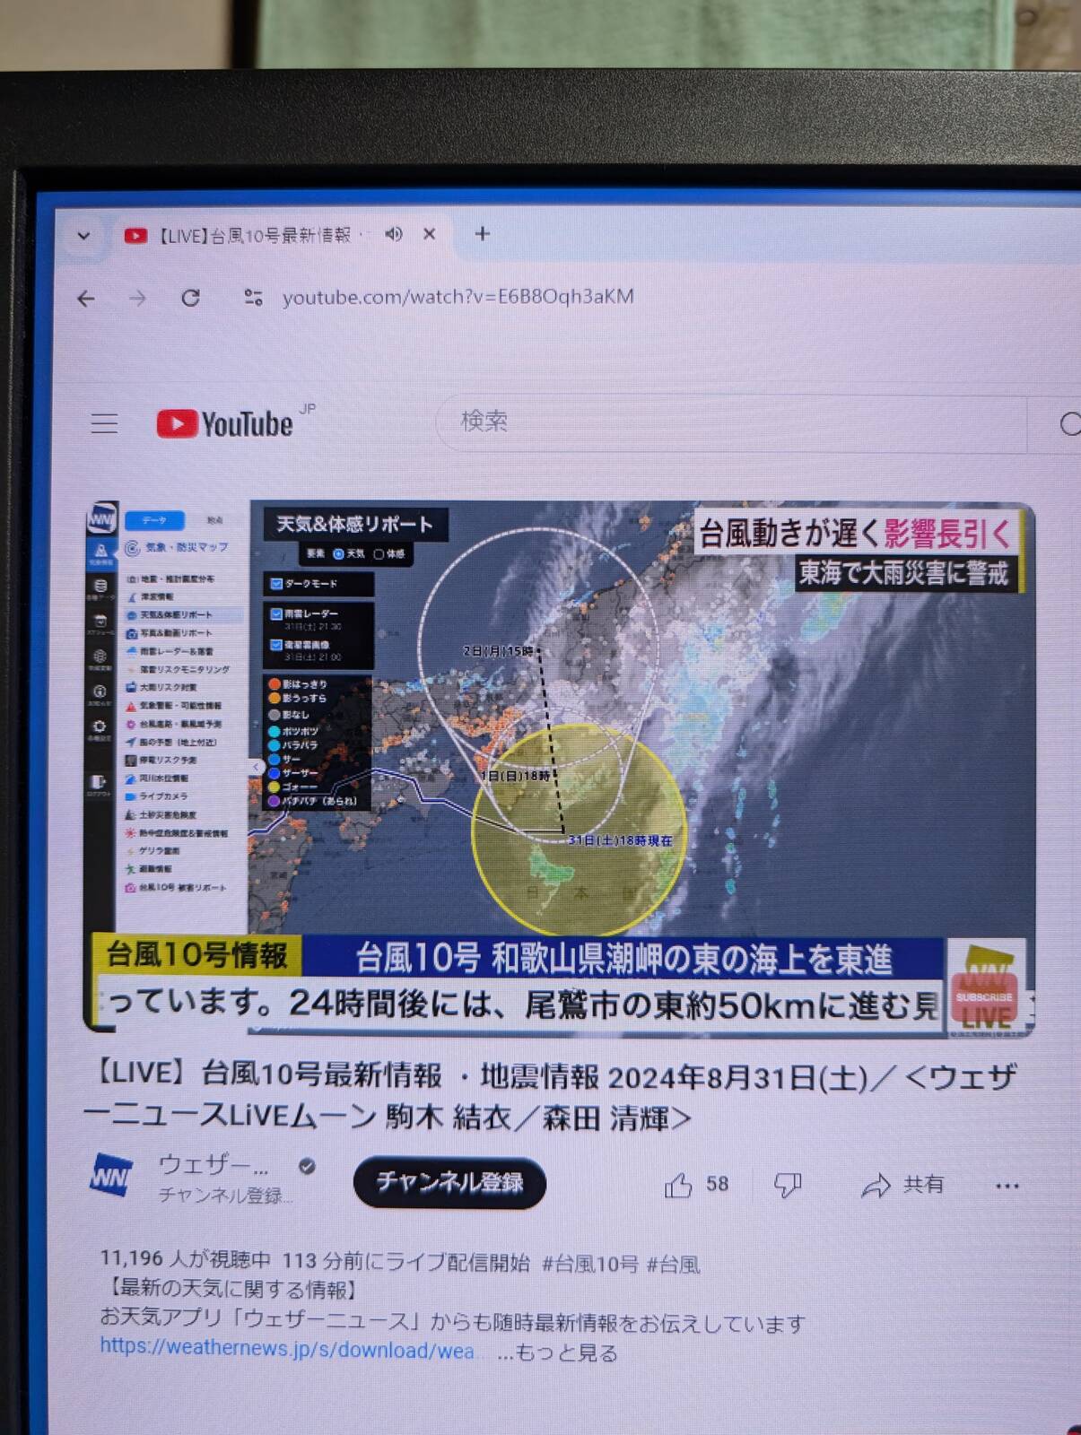The height and width of the screenshot is (1435, 1081).
Task: Like the video with thumbs-up
Action: click(x=678, y=1185)
